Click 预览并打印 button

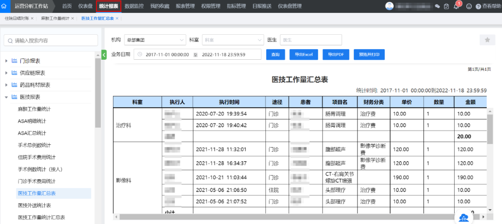pyautogui.click(x=369, y=55)
